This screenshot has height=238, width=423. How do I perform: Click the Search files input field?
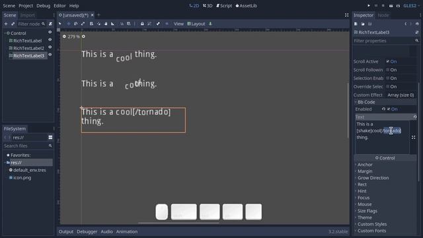coord(28,145)
